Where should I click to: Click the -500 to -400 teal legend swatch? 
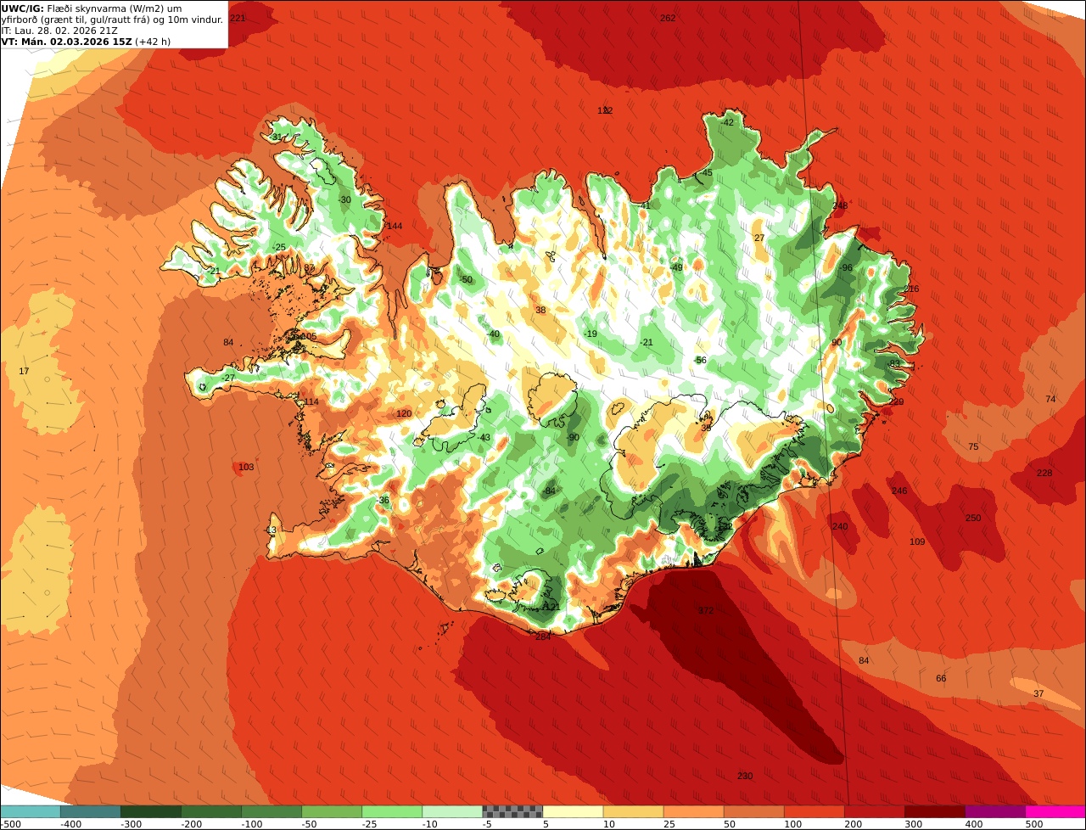pyautogui.click(x=31, y=811)
